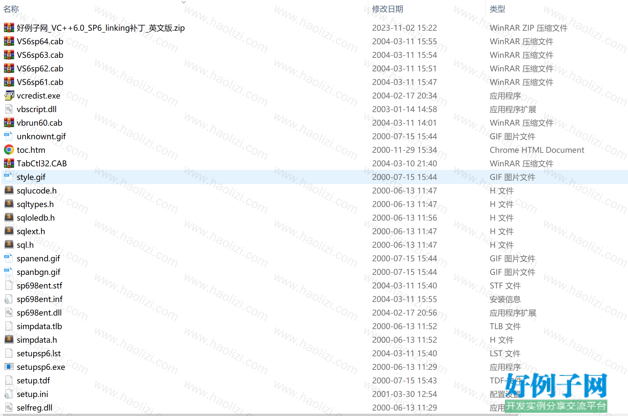Click the date 2004-02-17 20:34
The image size is (628, 416).
click(x=404, y=96)
